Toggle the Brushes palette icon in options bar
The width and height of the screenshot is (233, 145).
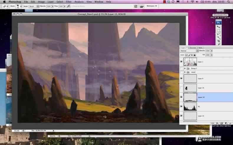pyautogui.click(x=136, y=6)
